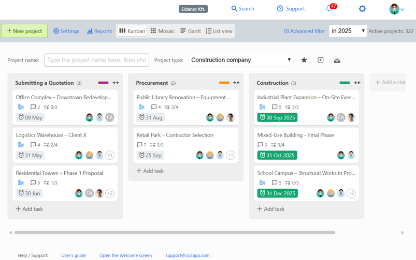Collapse the Submitting a Quotation column
416x260 pixels.
click(116, 83)
